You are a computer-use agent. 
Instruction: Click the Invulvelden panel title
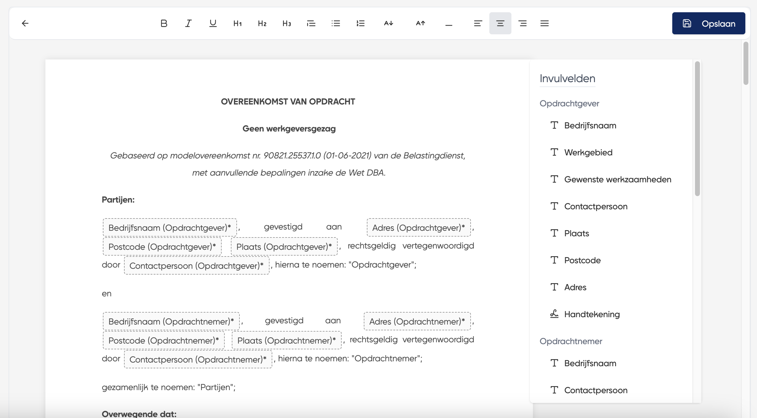[568, 78]
